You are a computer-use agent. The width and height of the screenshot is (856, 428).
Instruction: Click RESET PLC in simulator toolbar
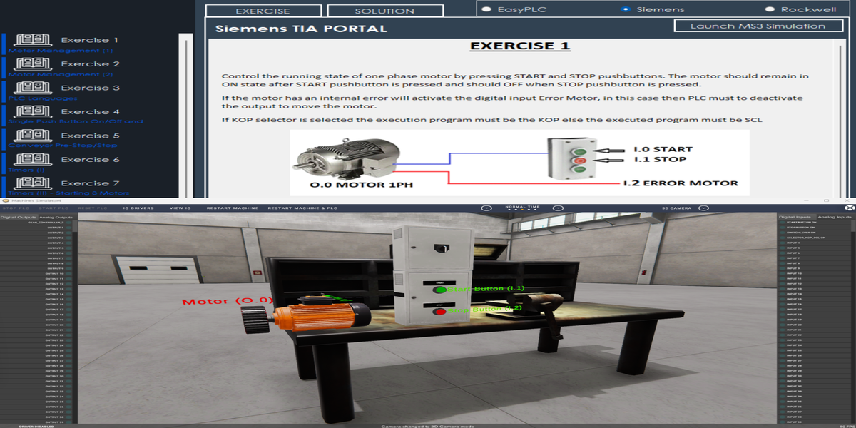pos(91,208)
